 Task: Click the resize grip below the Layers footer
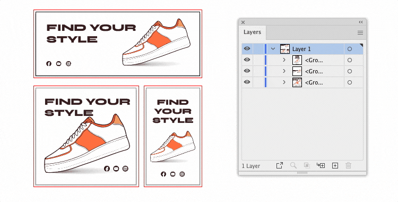click(x=302, y=173)
